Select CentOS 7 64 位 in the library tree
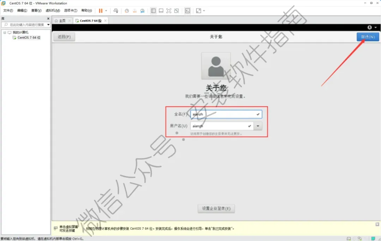381x241 pixels. point(29,38)
